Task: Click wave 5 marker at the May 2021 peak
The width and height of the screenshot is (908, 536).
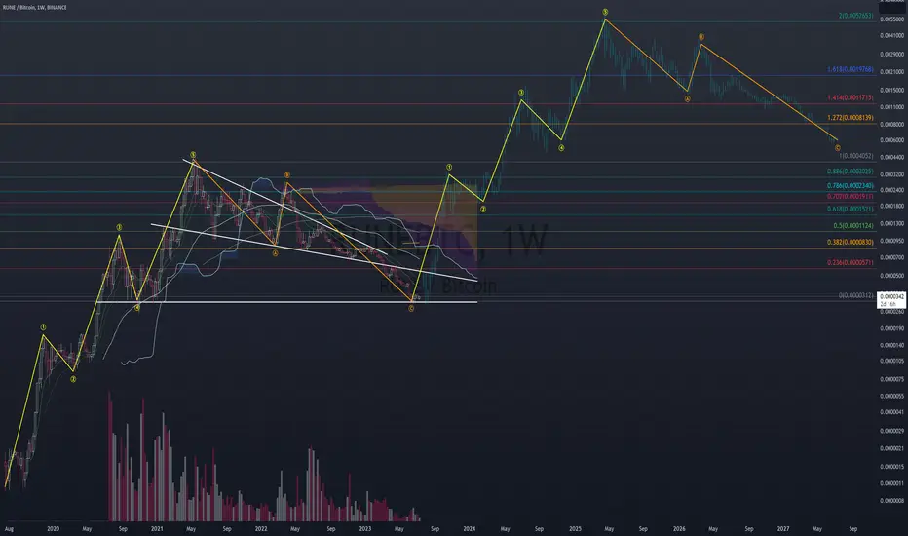Action: coord(193,155)
